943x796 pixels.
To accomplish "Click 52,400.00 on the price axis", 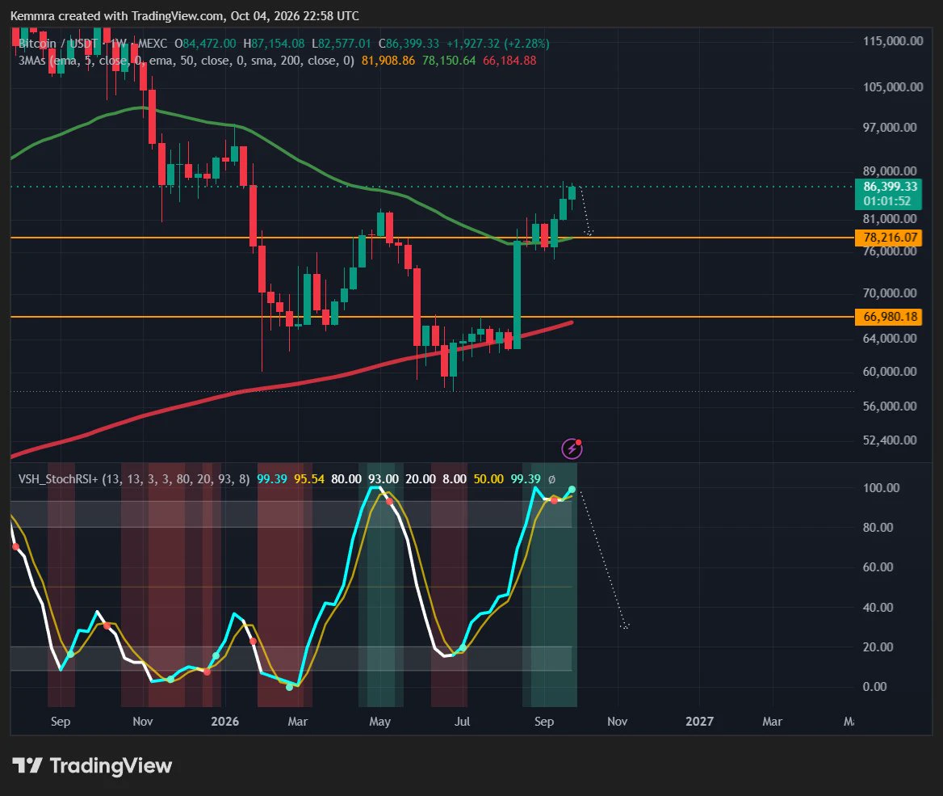I will pos(890,440).
